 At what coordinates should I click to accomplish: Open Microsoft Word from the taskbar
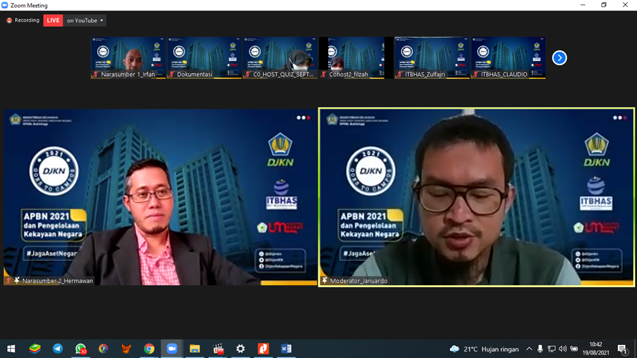click(286, 349)
